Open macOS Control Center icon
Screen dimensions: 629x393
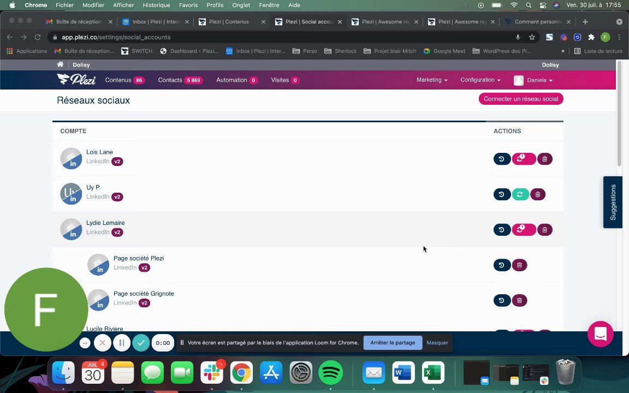click(x=543, y=5)
